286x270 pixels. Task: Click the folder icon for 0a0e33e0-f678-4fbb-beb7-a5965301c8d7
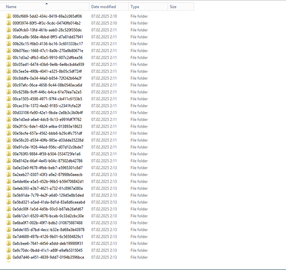click(x=8, y=167)
